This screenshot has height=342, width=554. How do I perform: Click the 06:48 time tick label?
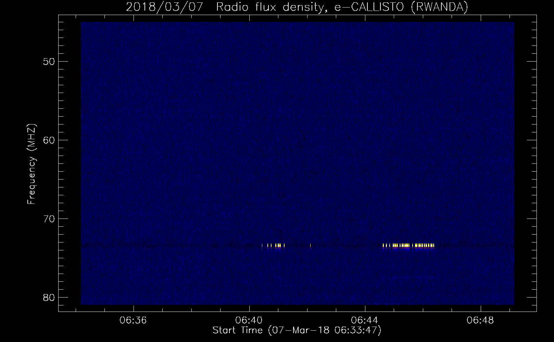coord(481,320)
